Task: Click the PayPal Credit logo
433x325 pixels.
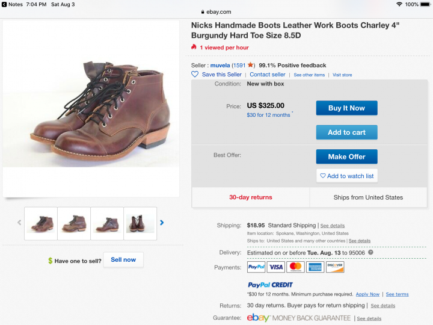Action: pyautogui.click(x=270, y=285)
